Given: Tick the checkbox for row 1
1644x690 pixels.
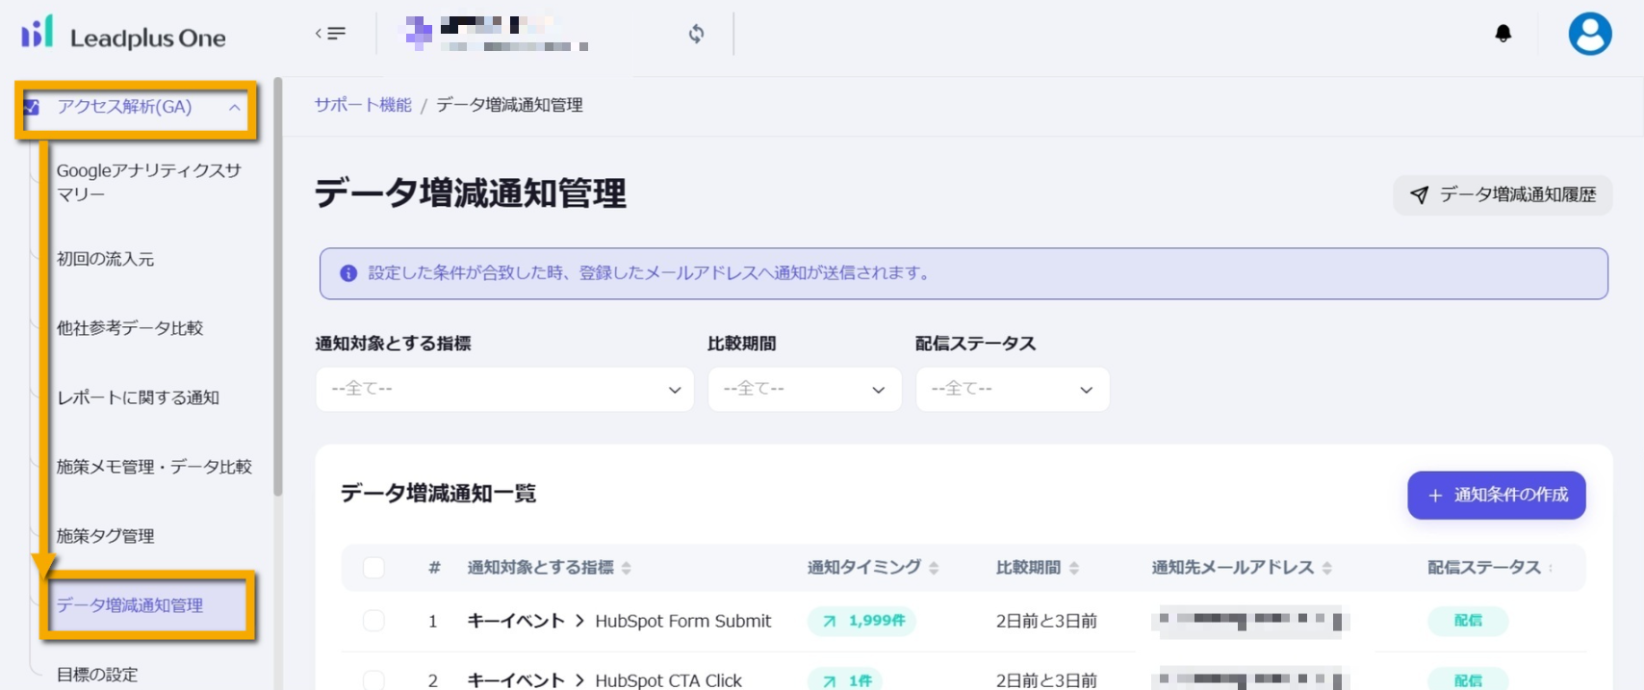Looking at the screenshot, I should click(373, 621).
